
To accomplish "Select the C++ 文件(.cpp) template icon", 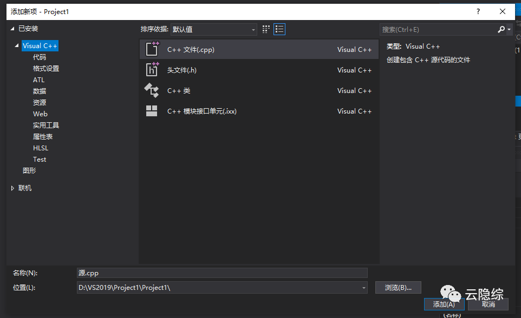I will point(152,49).
